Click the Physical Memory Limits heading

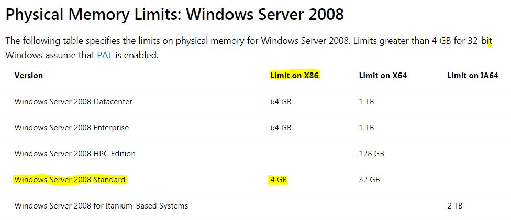(x=175, y=15)
